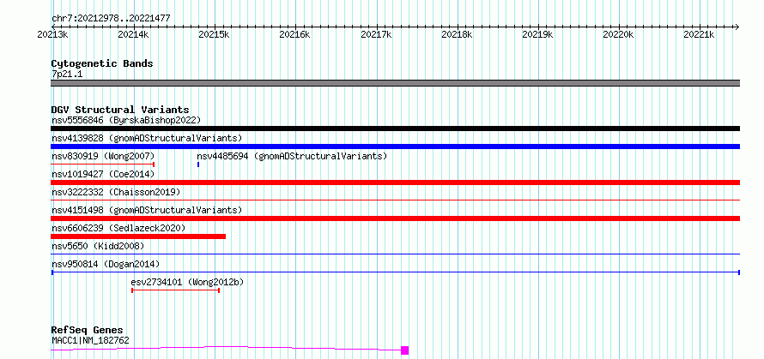The image size is (764, 359).
Task: Click the 7p21.1 band label
Action: pyautogui.click(x=67, y=75)
